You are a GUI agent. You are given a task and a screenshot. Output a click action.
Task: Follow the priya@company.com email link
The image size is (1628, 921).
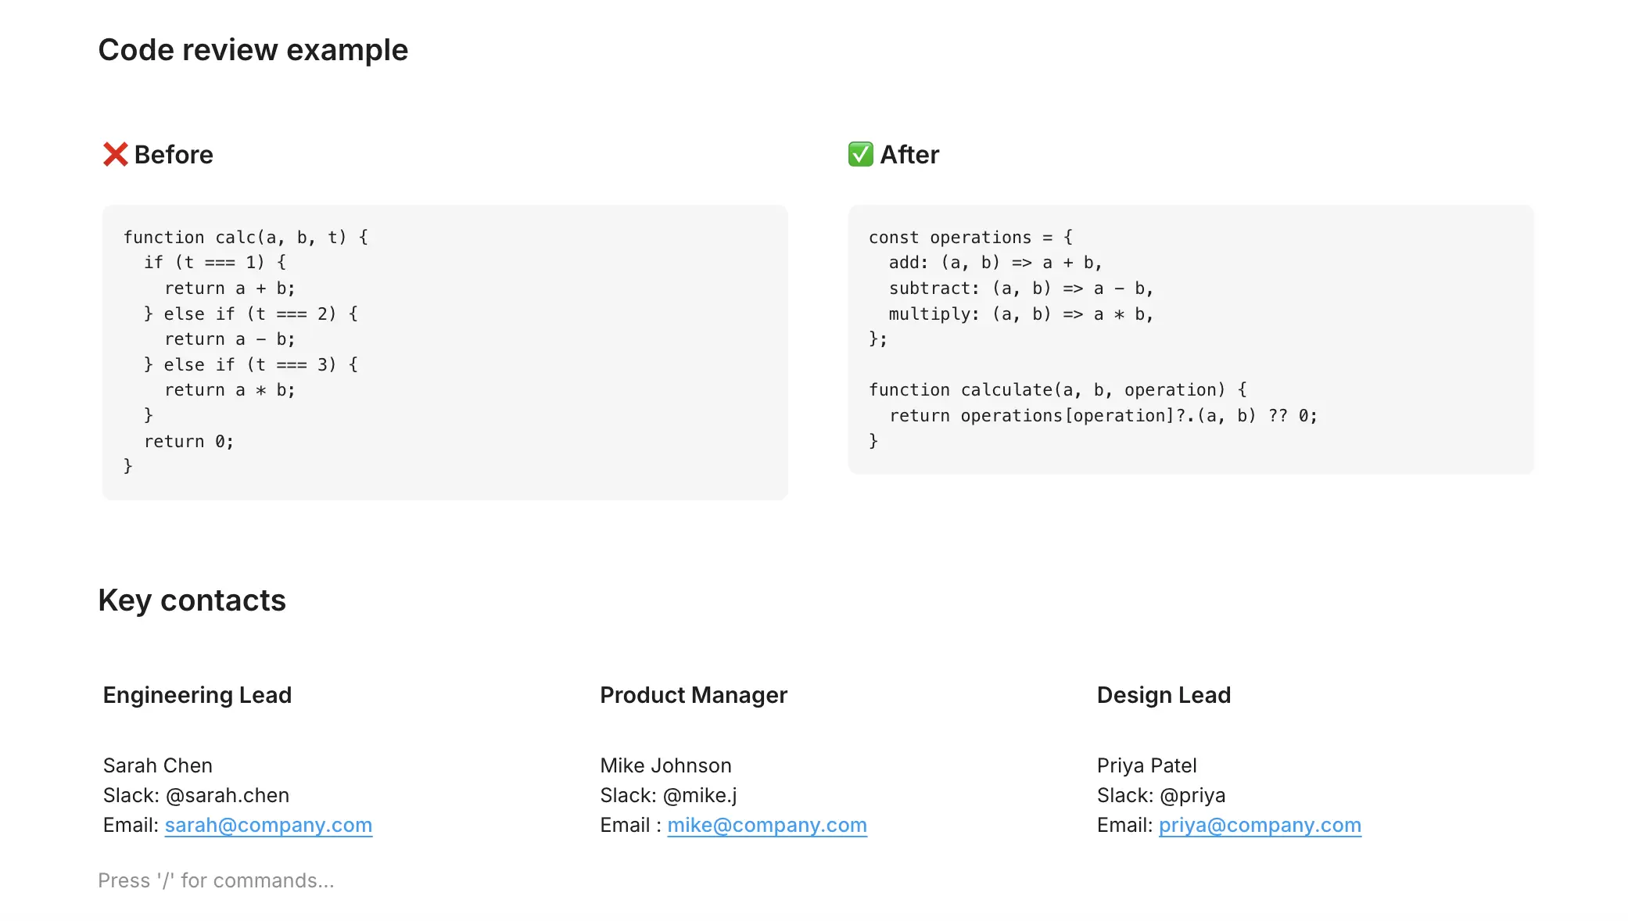pyautogui.click(x=1259, y=826)
